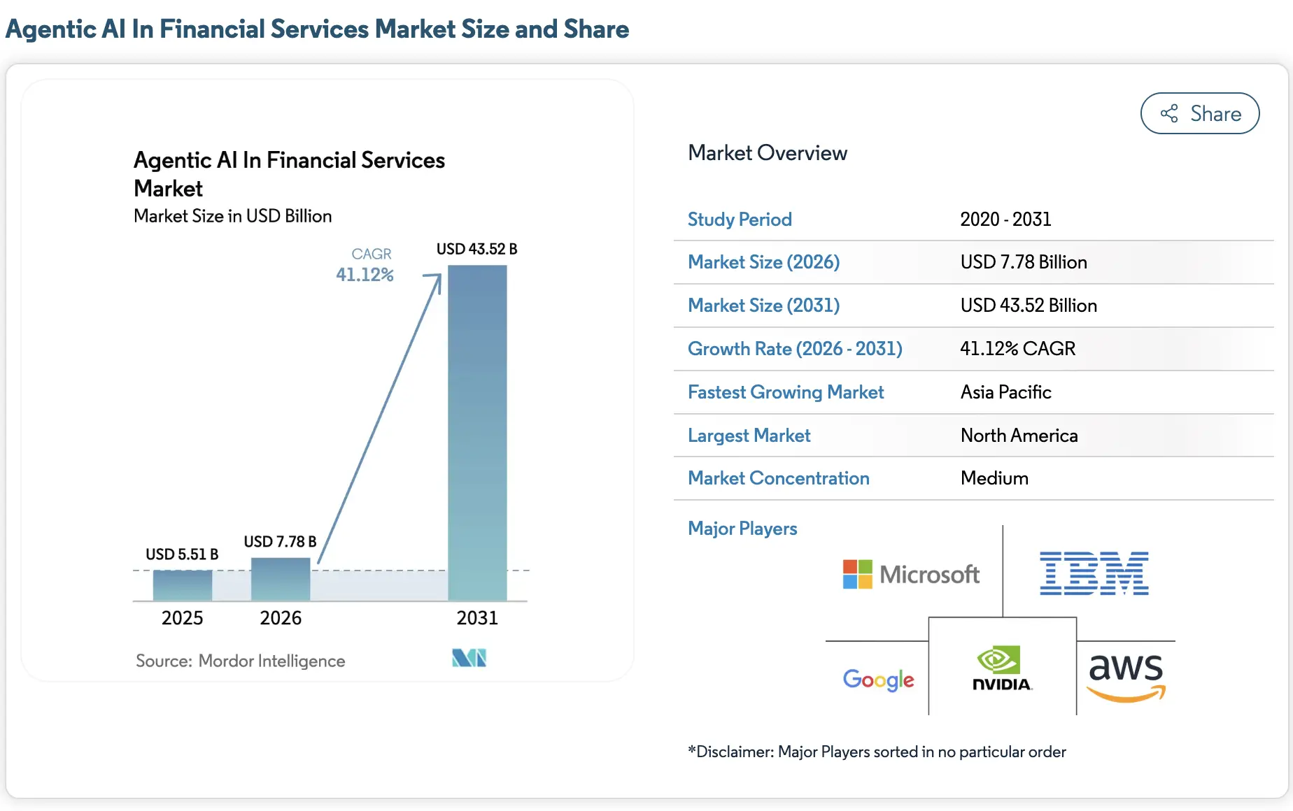Click the Market Size (2026) label
Screen dimensions: 1293x811
click(763, 262)
